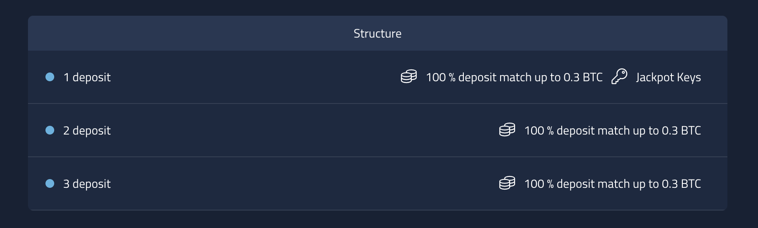
Task: Click empty middle area of 1 deposit row
Action: [254, 77]
